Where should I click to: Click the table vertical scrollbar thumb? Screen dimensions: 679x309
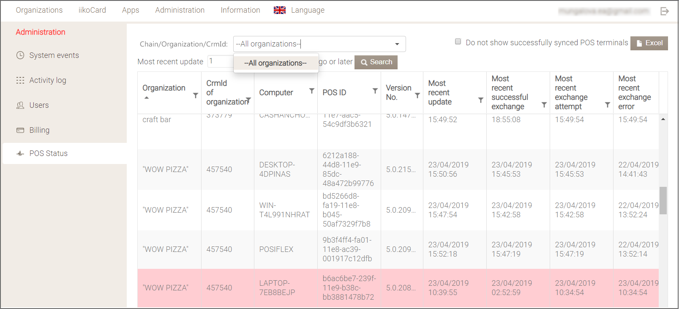[663, 200]
